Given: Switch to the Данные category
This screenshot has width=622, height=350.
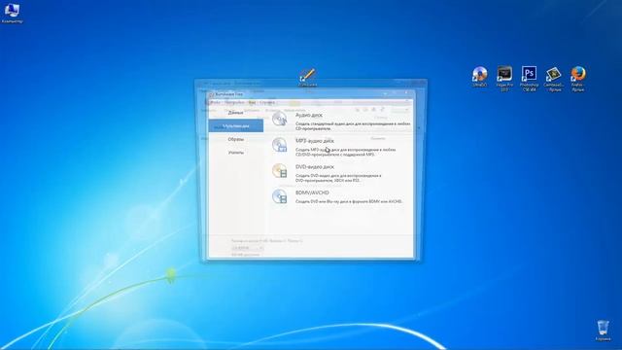Looking at the screenshot, I should (x=235, y=113).
